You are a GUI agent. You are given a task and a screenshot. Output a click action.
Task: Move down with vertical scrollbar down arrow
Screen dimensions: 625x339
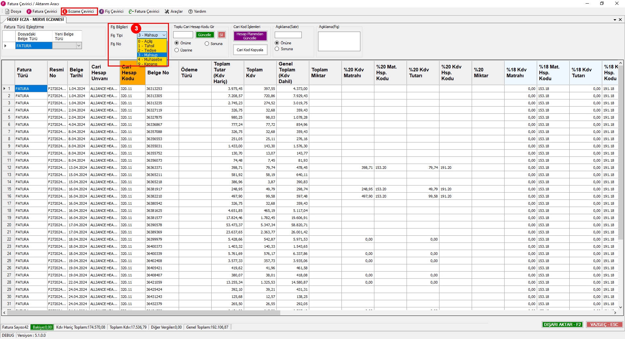pos(620,307)
